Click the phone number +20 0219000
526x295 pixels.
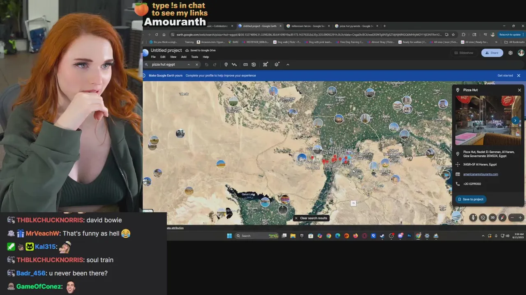472,184
